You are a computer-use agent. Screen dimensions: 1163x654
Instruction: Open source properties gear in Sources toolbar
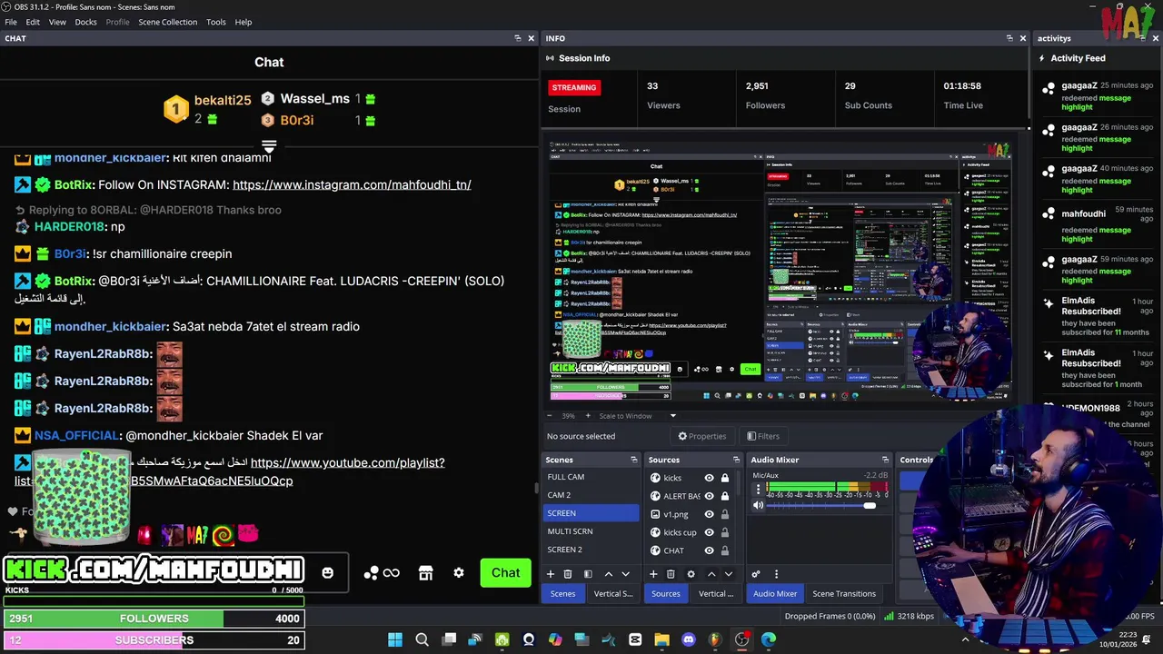click(x=691, y=574)
